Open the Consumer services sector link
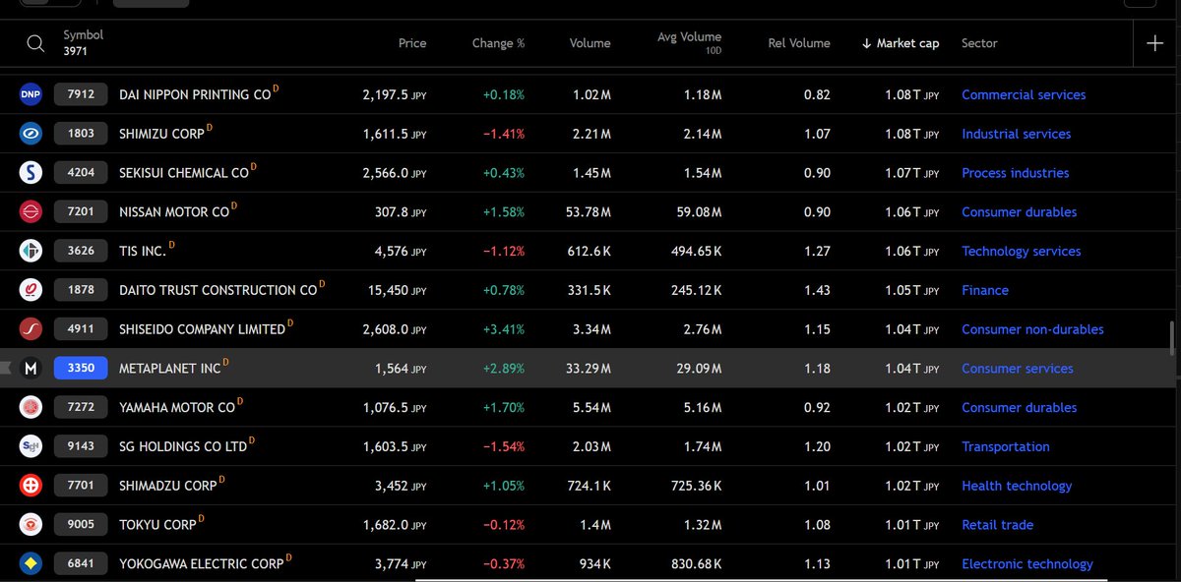 pyautogui.click(x=1018, y=369)
